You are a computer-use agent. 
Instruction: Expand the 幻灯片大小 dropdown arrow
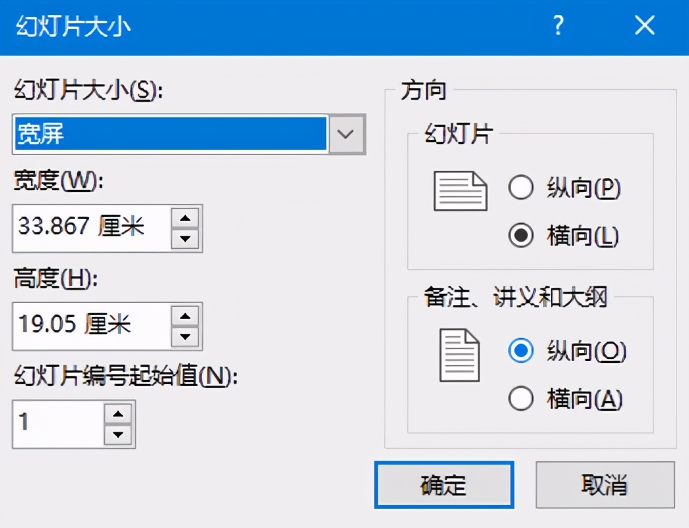coord(346,135)
